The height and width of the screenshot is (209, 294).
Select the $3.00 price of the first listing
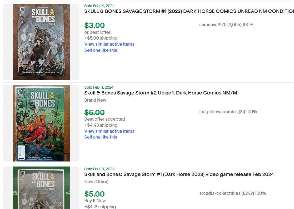[94, 25]
